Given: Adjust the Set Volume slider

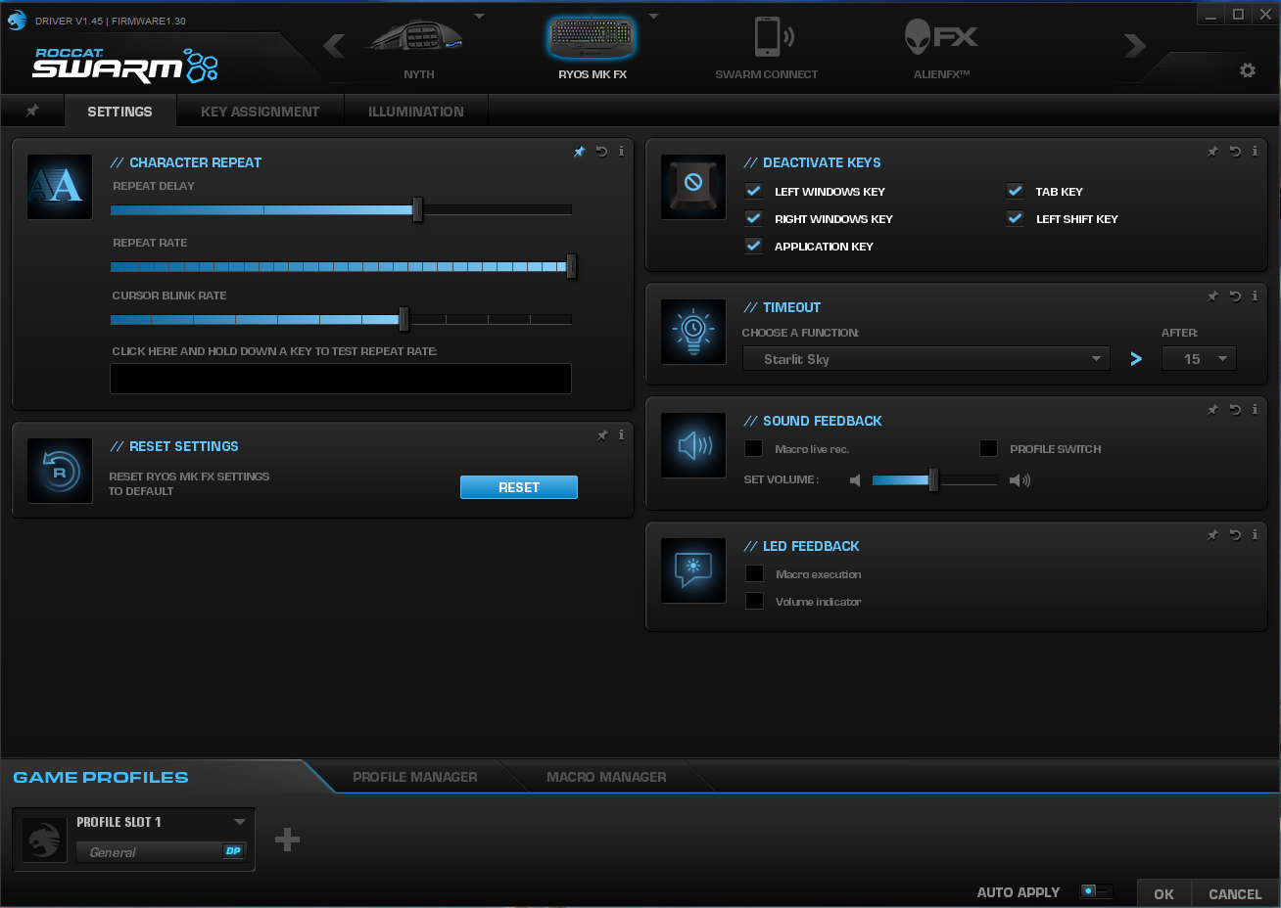Looking at the screenshot, I should coord(934,479).
